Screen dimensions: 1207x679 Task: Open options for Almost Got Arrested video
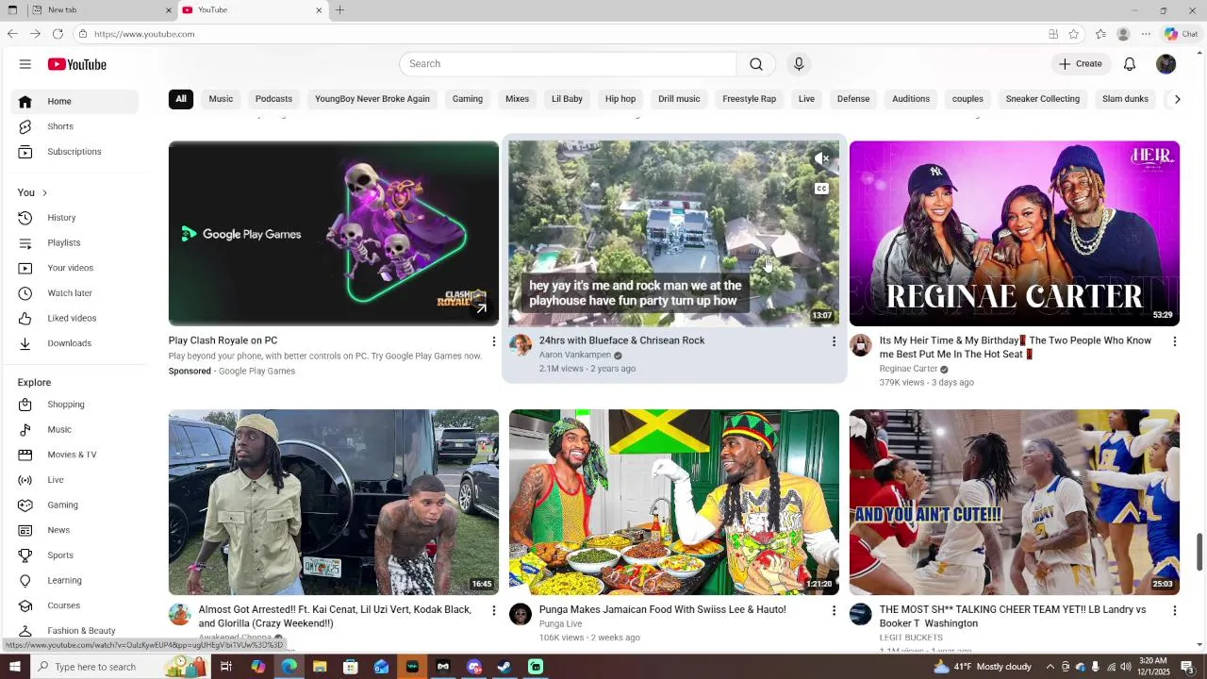click(493, 611)
